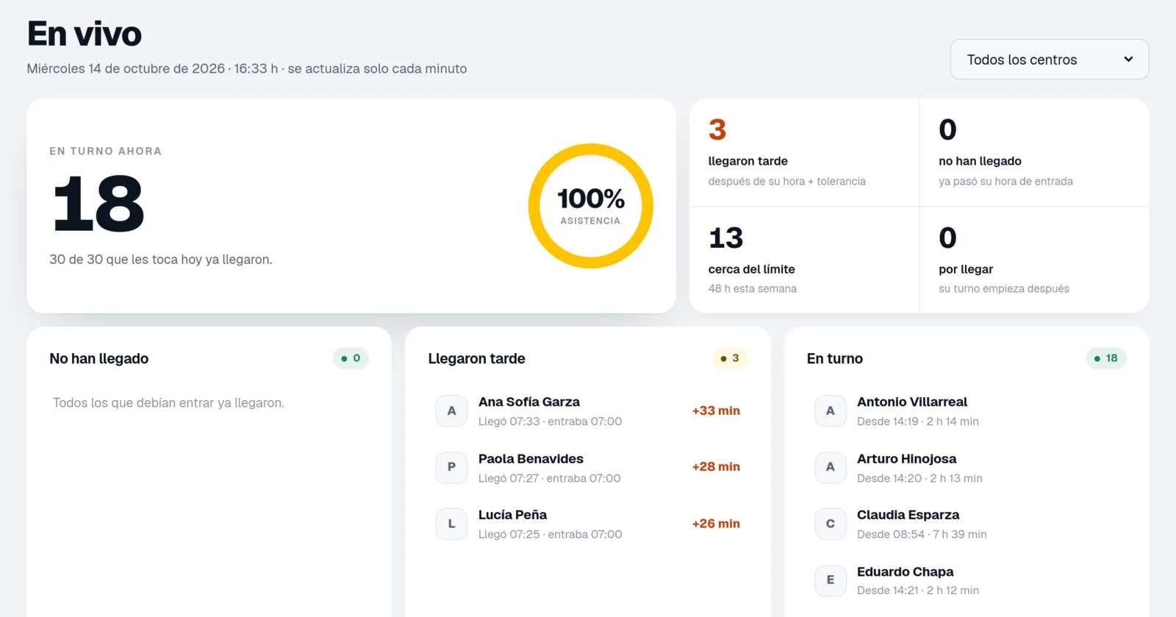This screenshot has width=1176, height=617.
Task: Select the 0 no han llegado tile
Action: click(x=1035, y=152)
